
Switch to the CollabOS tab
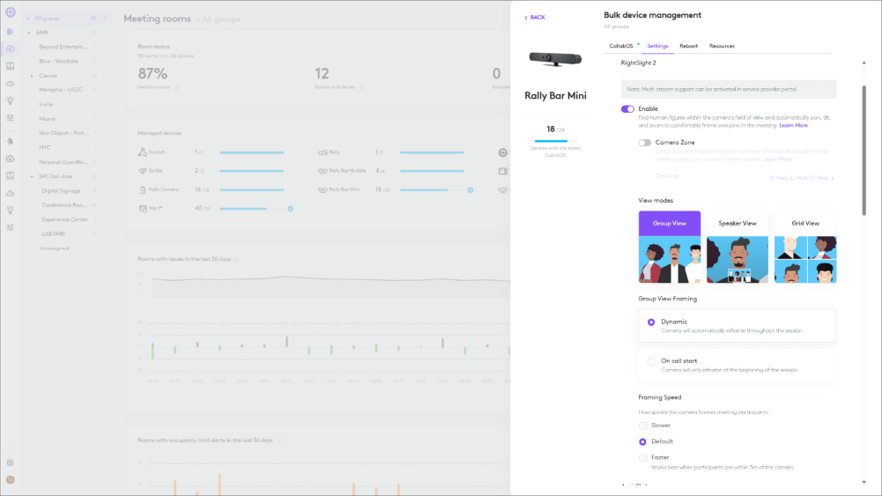pyautogui.click(x=621, y=46)
